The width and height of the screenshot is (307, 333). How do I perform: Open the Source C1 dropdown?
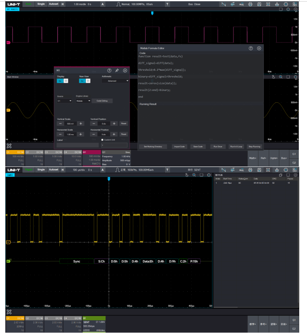(x=65, y=101)
